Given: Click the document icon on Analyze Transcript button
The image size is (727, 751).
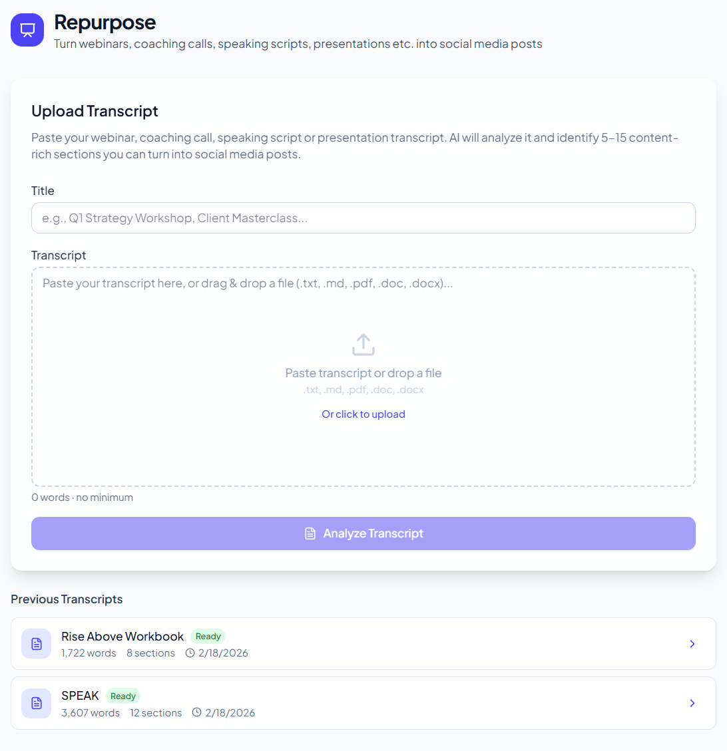Looking at the screenshot, I should (310, 533).
